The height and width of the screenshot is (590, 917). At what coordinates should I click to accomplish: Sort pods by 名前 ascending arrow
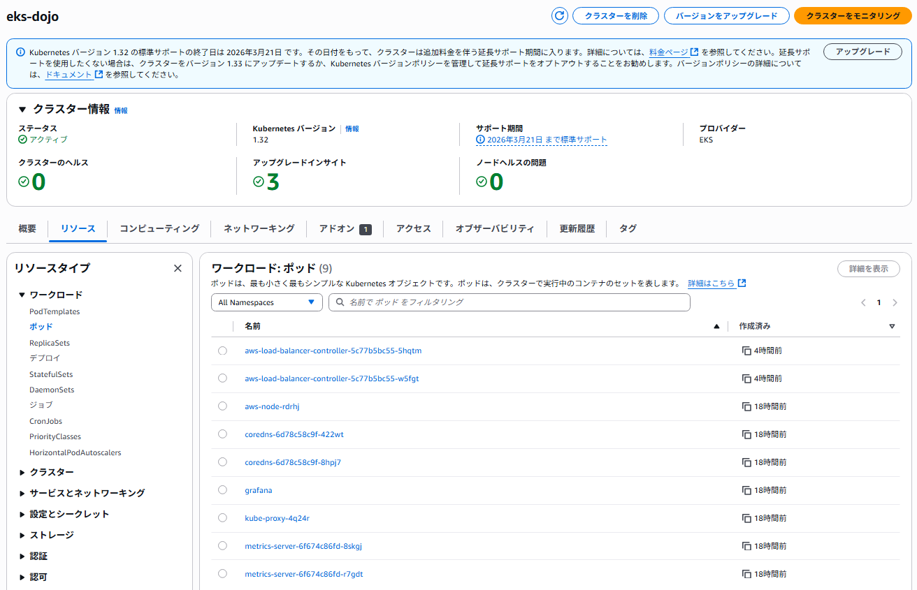click(716, 326)
